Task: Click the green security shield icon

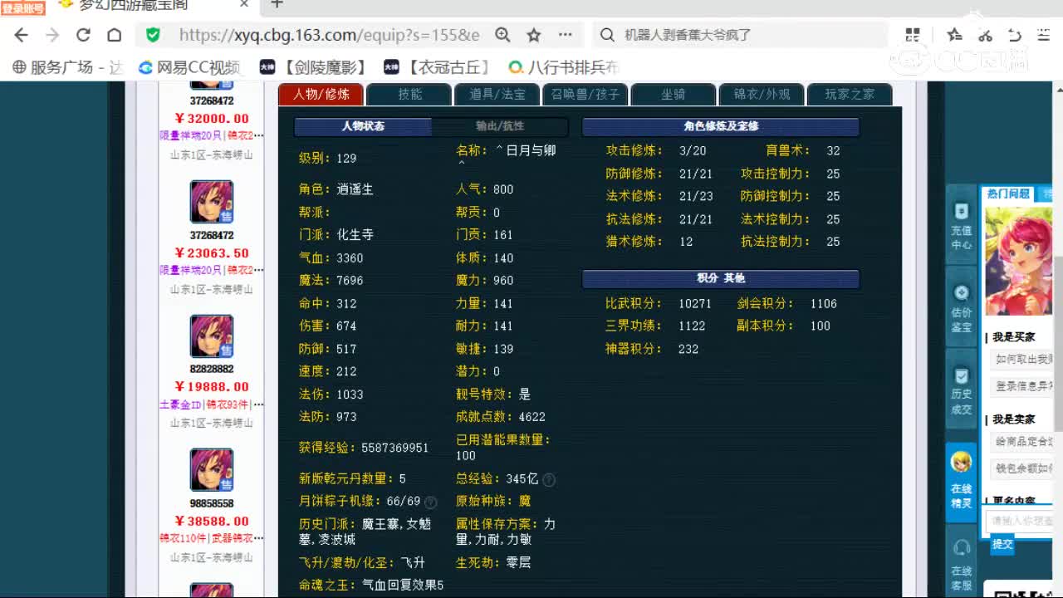Action: pos(153,35)
